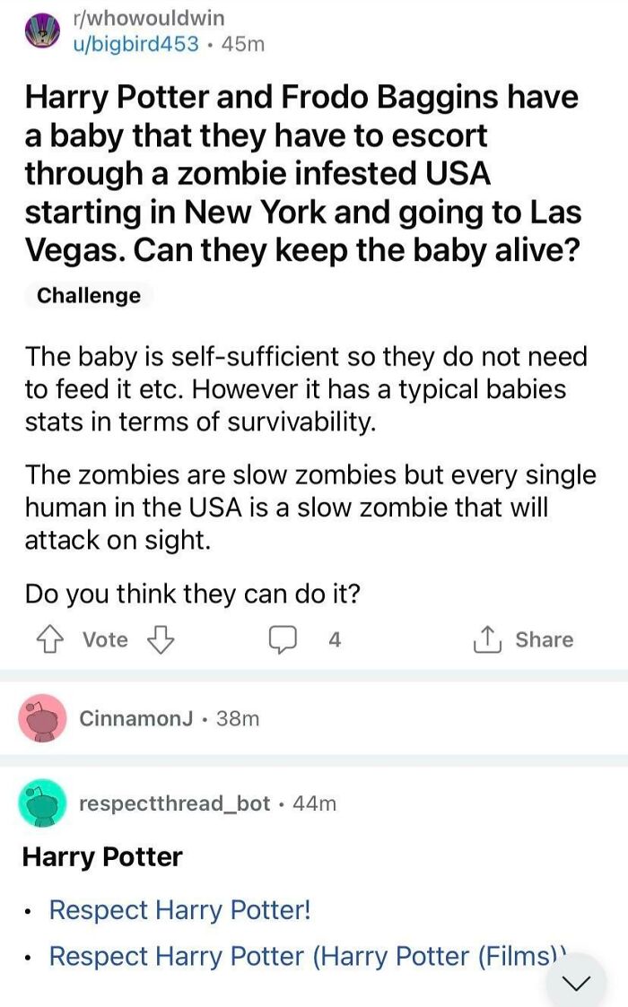This screenshot has width=628, height=1007.
Task: Open respectthread_bot's green avatar
Action: tap(40, 804)
